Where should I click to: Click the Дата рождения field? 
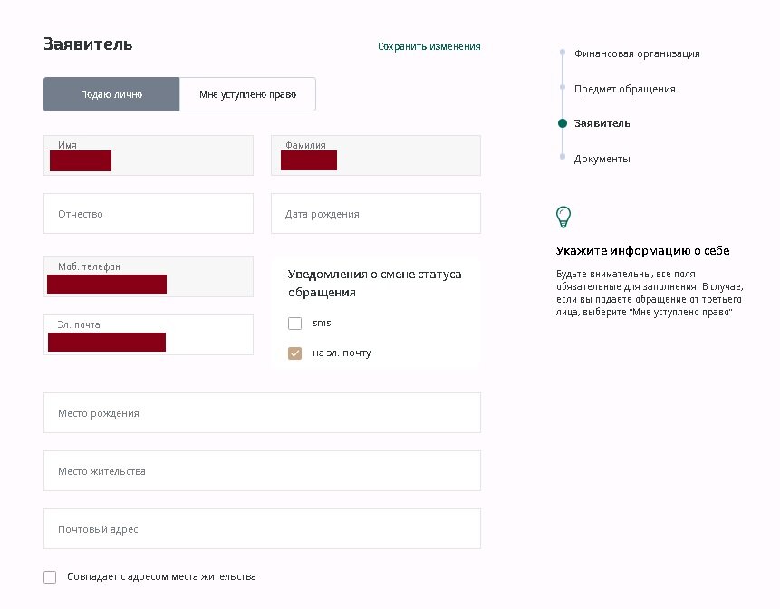(x=375, y=213)
